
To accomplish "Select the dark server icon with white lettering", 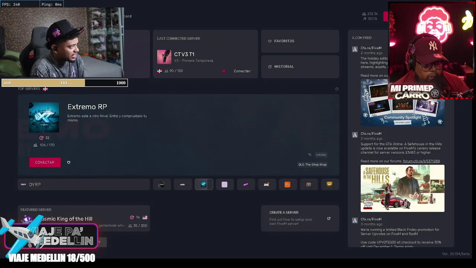I will point(182,184).
